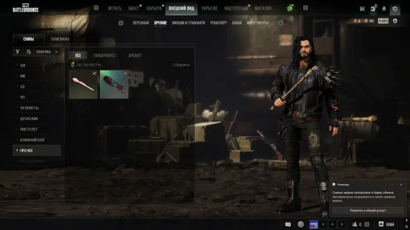
Task: Toggle the microphone icon
Action: pos(406,220)
